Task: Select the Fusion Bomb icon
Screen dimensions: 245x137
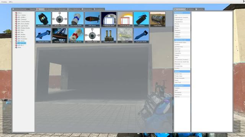Action: tap(158, 19)
